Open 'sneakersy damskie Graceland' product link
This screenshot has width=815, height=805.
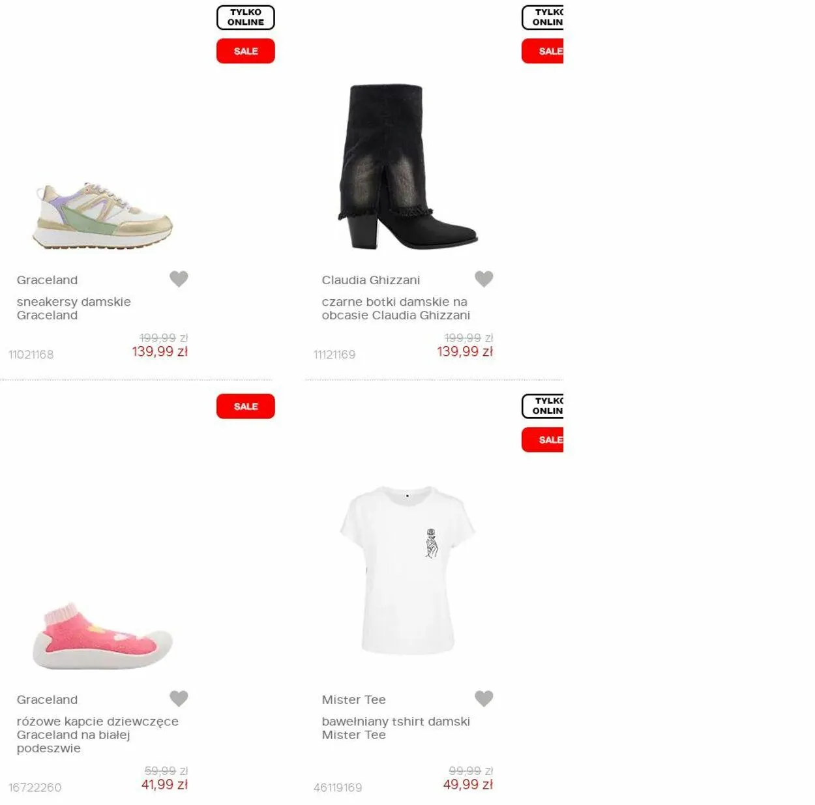[x=74, y=308]
